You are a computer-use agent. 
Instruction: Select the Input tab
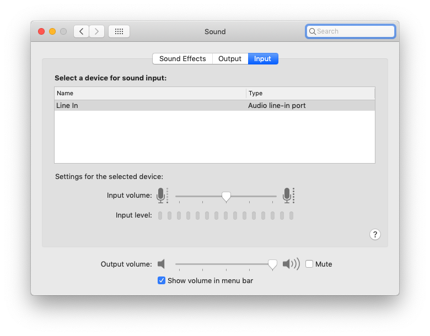262,58
